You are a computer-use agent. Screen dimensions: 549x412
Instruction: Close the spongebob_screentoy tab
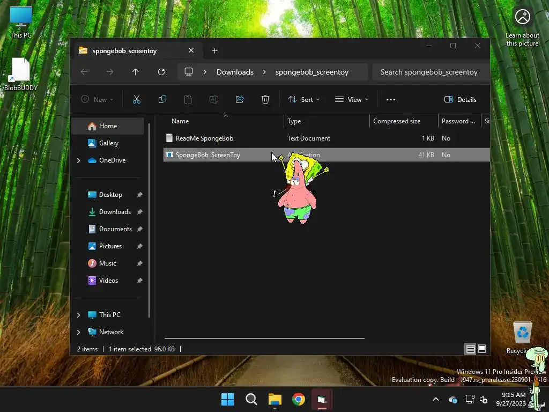pos(191,50)
